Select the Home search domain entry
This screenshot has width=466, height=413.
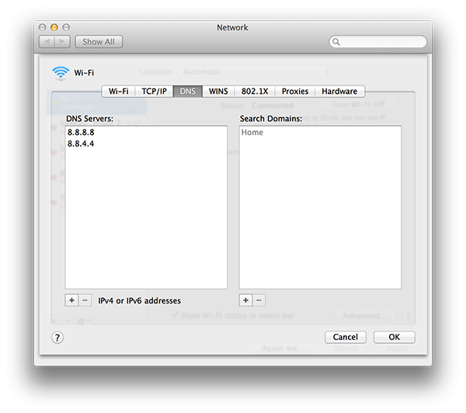pyautogui.click(x=320, y=132)
